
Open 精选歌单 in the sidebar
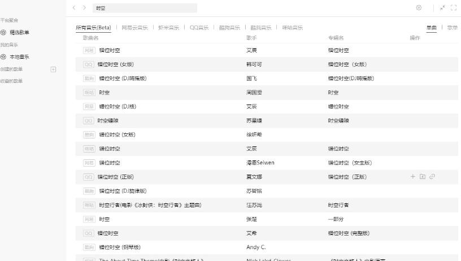(19, 32)
